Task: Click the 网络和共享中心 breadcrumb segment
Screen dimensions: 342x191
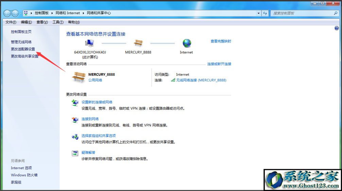Action: coord(99,13)
